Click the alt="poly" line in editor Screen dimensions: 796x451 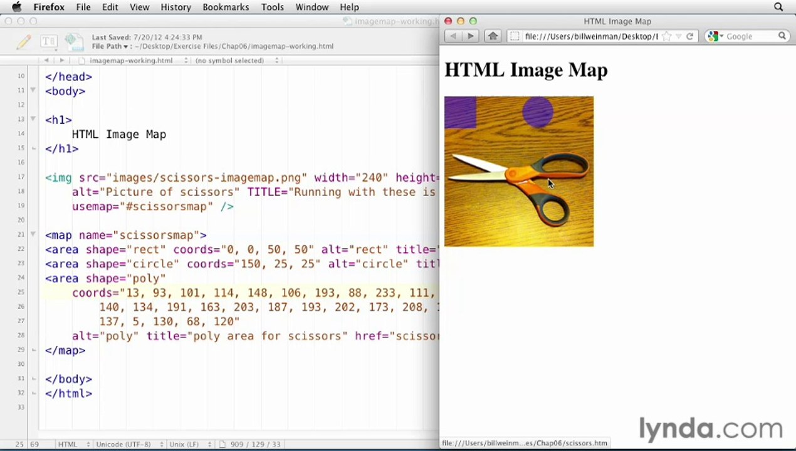[255, 336]
